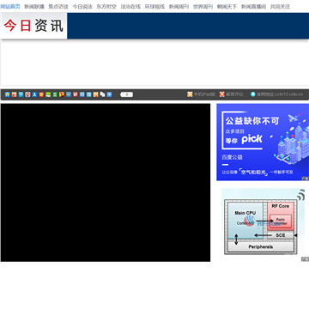
Task: Open the 新闻联播 navigation item
Action: click(34, 7)
